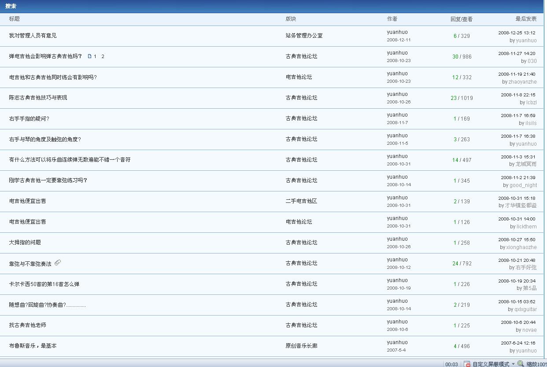This screenshot has width=547, height=367.
Task: View last poster good_night's profile
Action: tap(523, 185)
